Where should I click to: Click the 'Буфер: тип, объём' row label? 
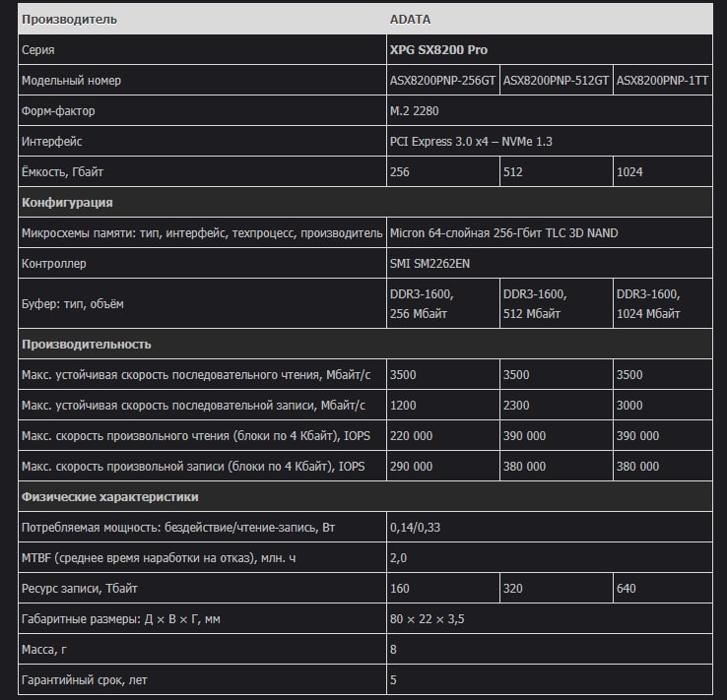coord(72,304)
